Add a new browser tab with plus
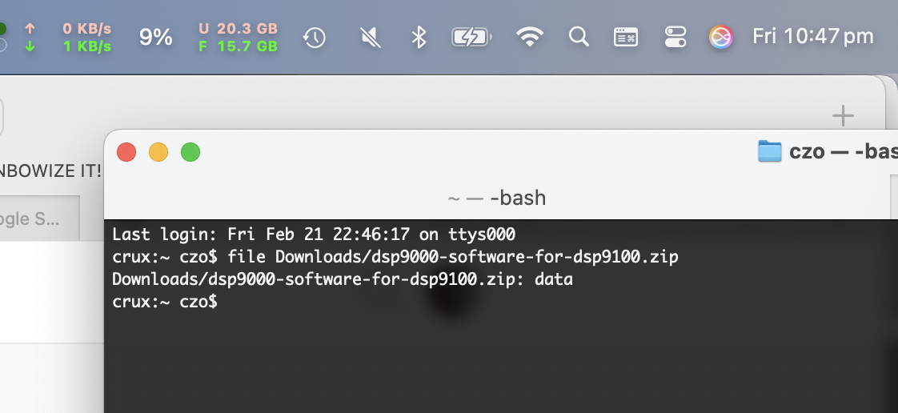 pyautogui.click(x=843, y=116)
